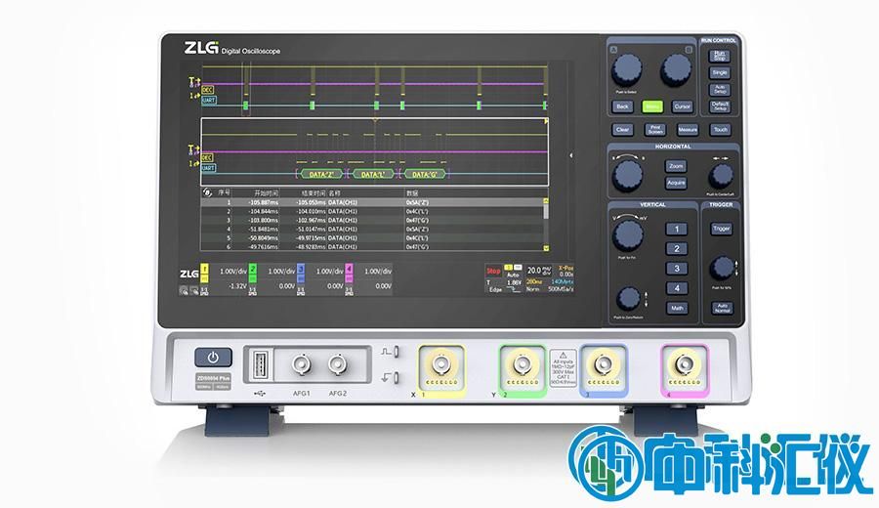
Task: Open the 20.0 ms/div timebase setting
Action: pos(539,269)
